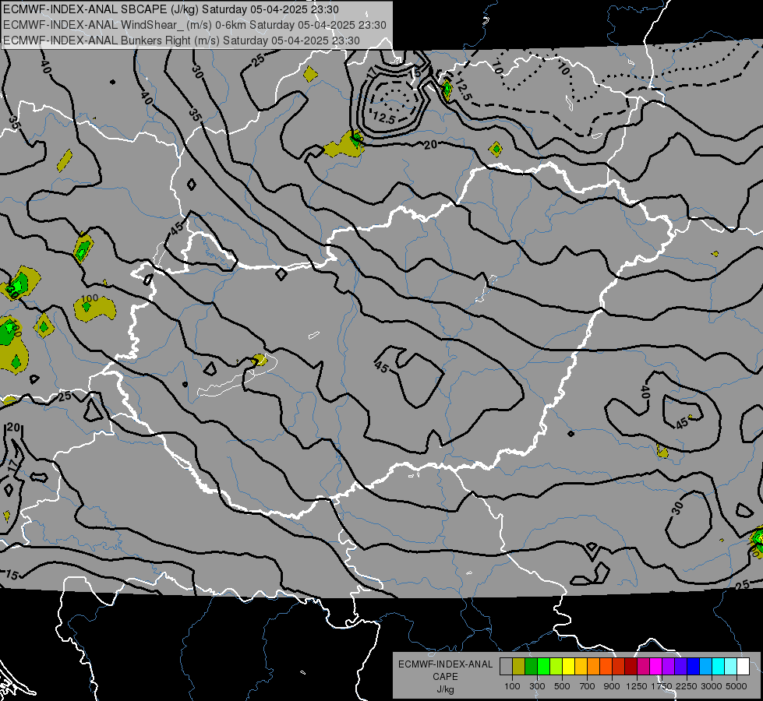Viewport: 763px width, 701px height.
Task: Click the 12.5 label inside the concentric closed contours
Action: pyautogui.click(x=384, y=118)
